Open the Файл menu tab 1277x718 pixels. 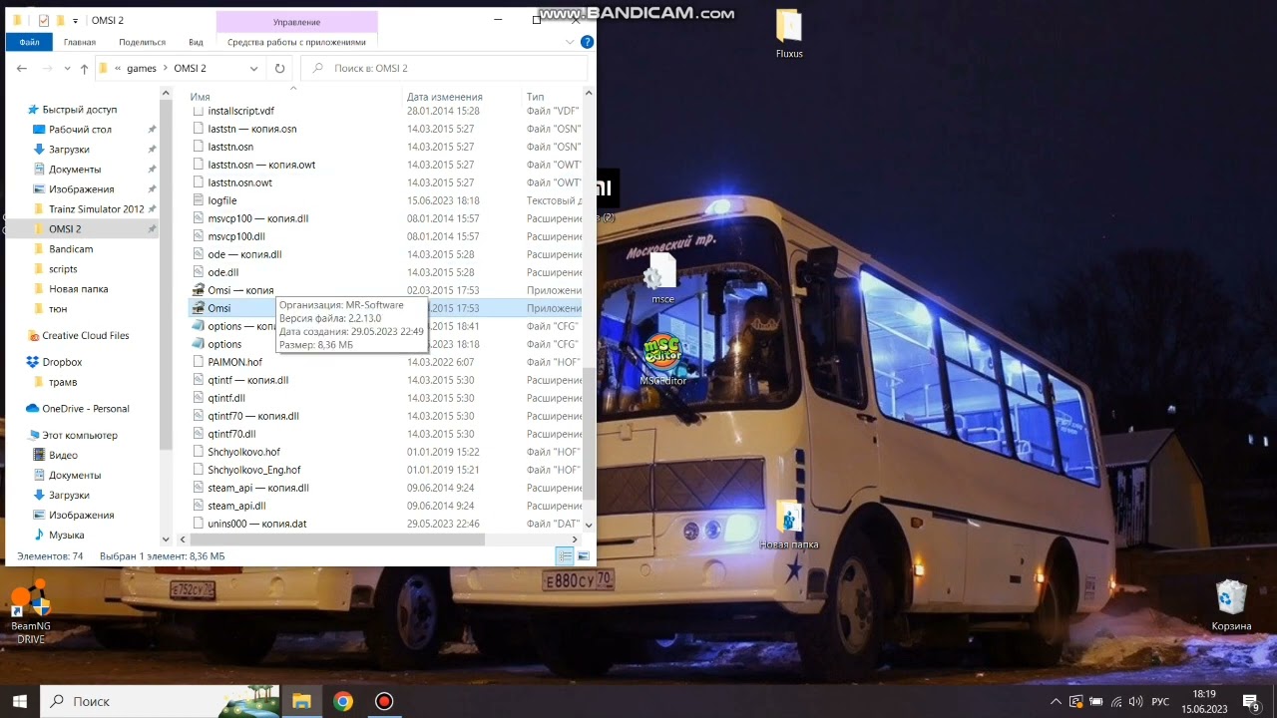(29, 42)
